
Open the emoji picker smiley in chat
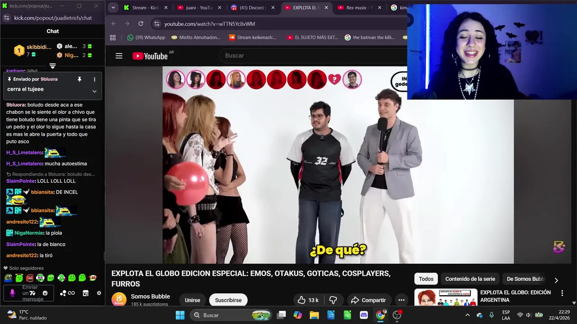tap(45, 293)
